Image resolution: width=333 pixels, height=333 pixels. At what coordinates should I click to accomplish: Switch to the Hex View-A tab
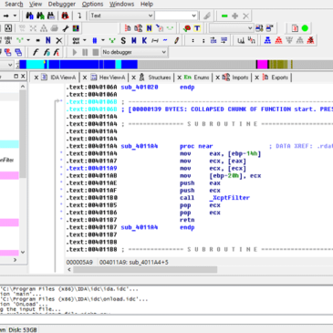(108, 78)
